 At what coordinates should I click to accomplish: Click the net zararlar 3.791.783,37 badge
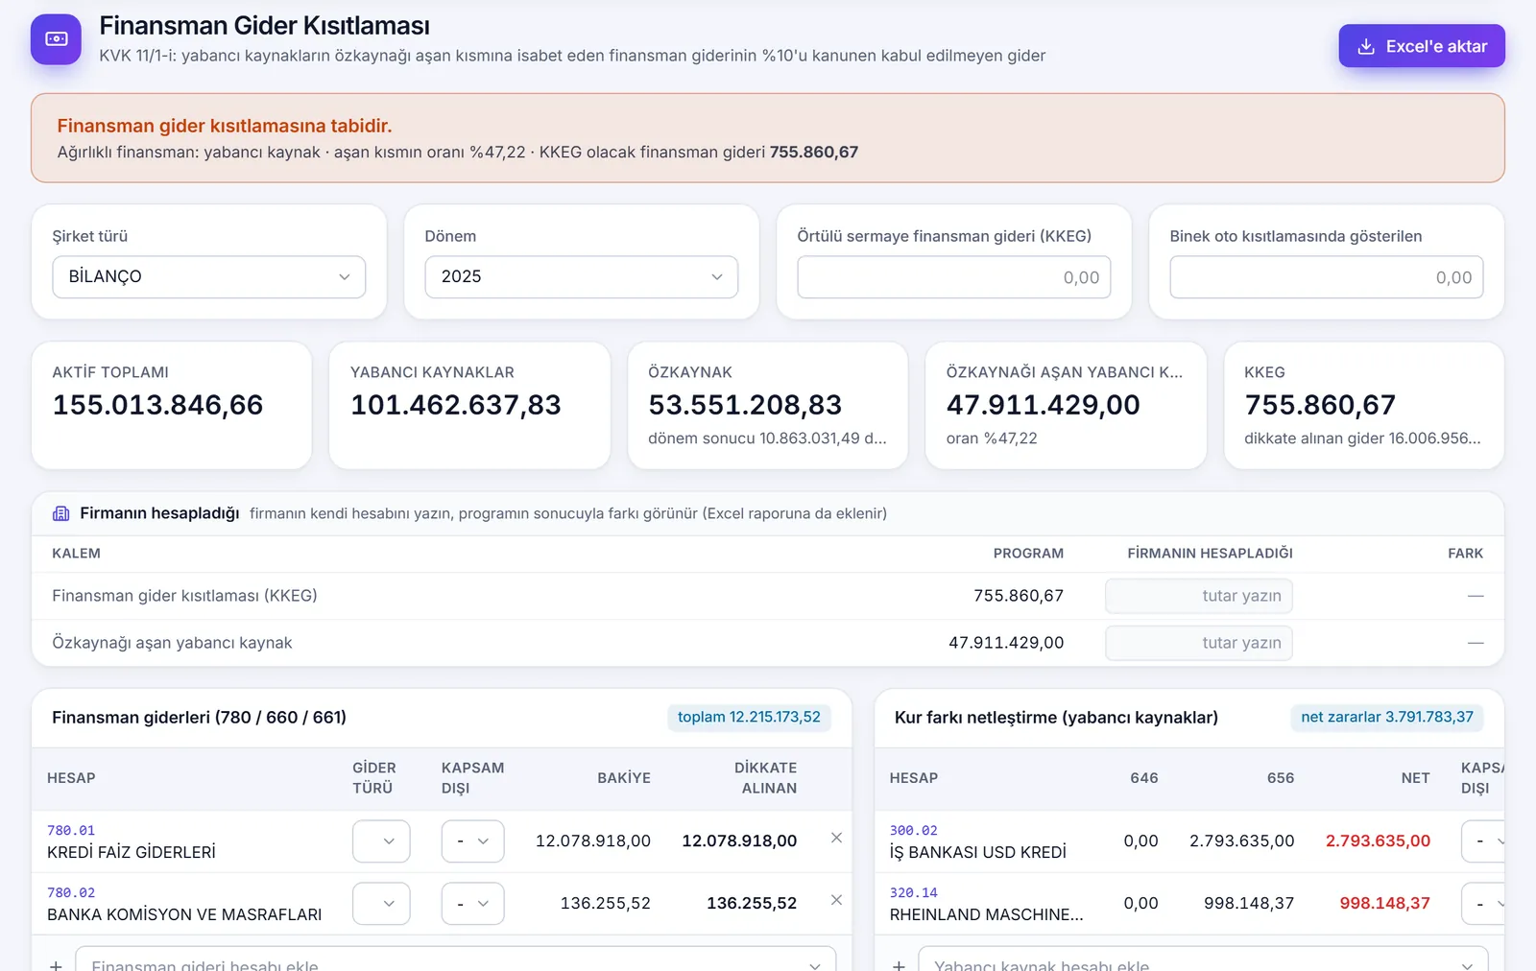click(x=1387, y=717)
